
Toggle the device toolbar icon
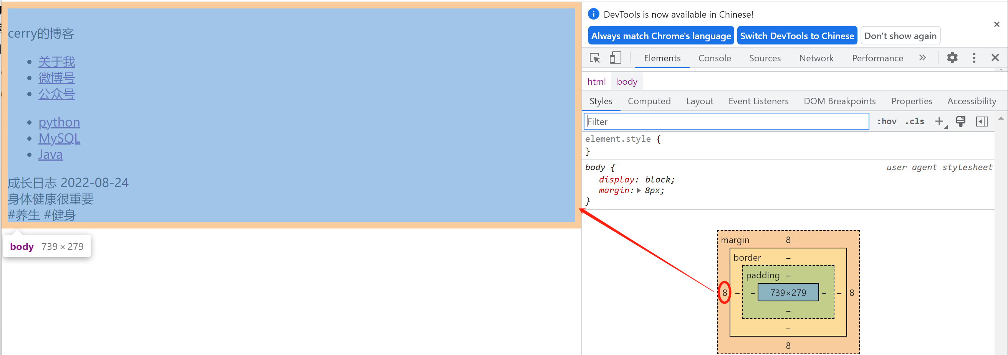(615, 58)
